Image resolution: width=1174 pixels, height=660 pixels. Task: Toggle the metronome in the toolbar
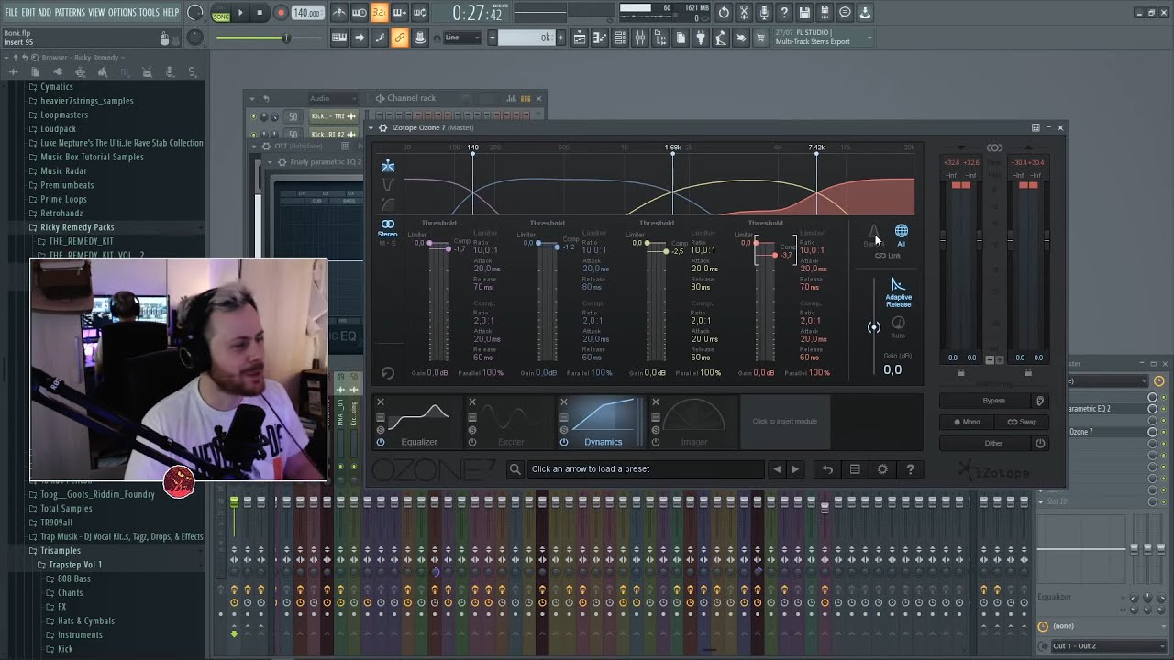339,13
